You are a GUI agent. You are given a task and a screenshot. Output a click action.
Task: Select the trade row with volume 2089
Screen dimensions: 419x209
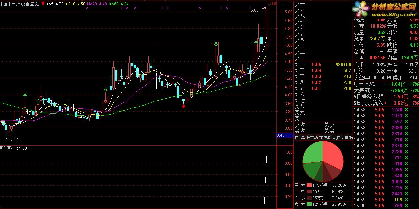coord(386,128)
